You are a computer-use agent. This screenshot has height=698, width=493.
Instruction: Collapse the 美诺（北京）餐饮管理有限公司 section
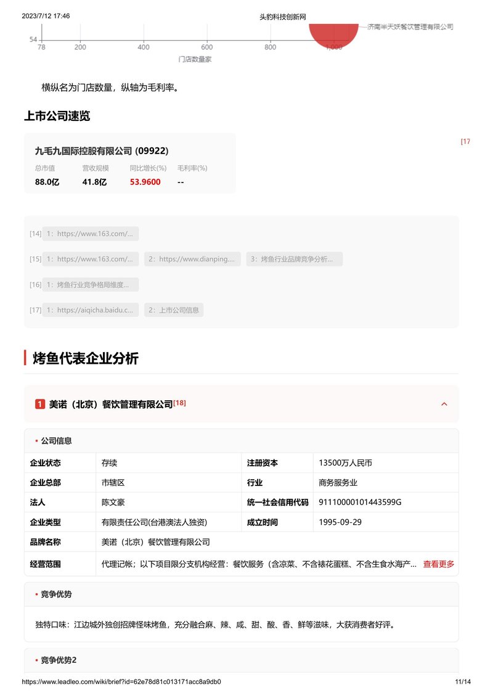(x=444, y=404)
